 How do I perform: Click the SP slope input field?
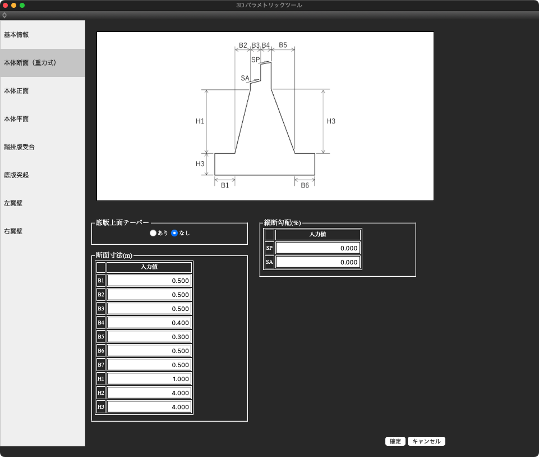click(x=317, y=248)
